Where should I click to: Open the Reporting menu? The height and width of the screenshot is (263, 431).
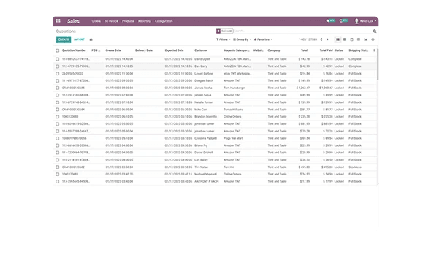[145, 21]
